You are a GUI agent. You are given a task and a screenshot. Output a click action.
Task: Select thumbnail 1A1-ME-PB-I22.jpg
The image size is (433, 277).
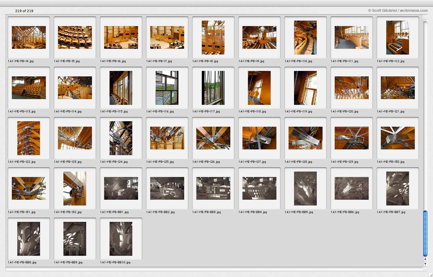coord(29,138)
